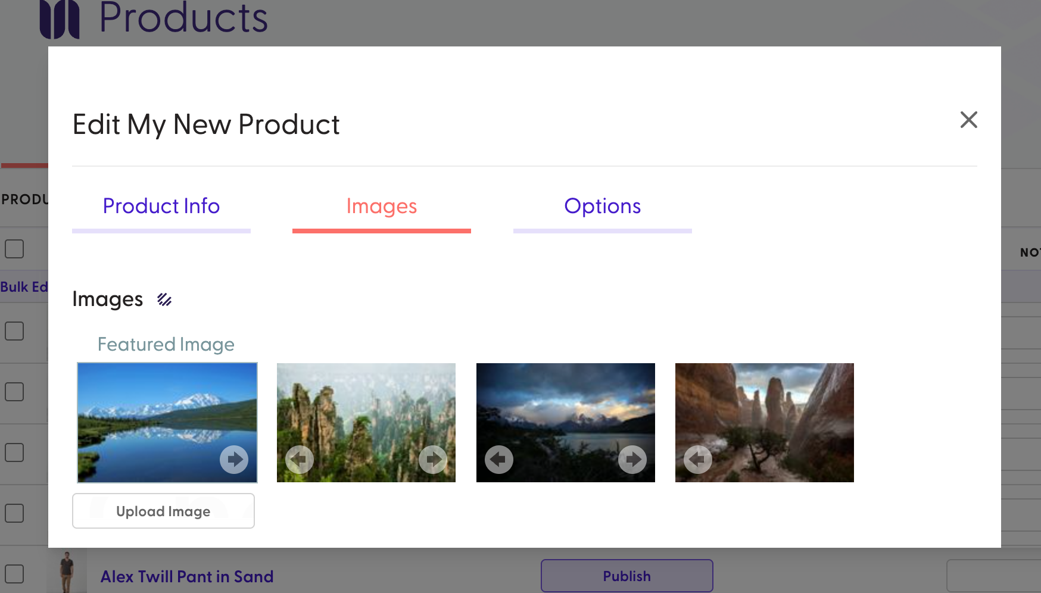Open the Alex Twill Pant in Sand link
1041x593 pixels.
point(187,576)
